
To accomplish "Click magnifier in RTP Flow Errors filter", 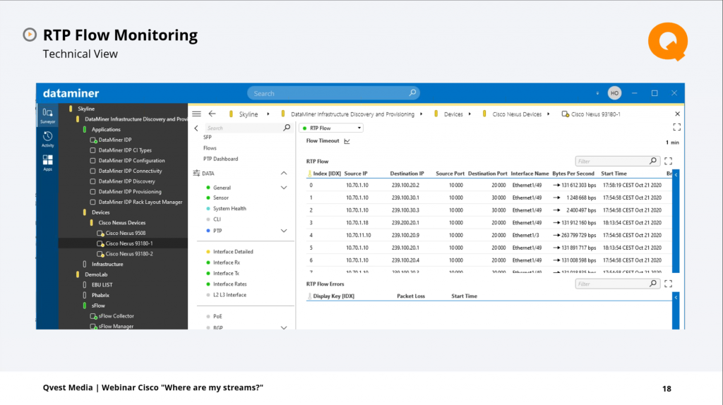I will [x=653, y=284].
